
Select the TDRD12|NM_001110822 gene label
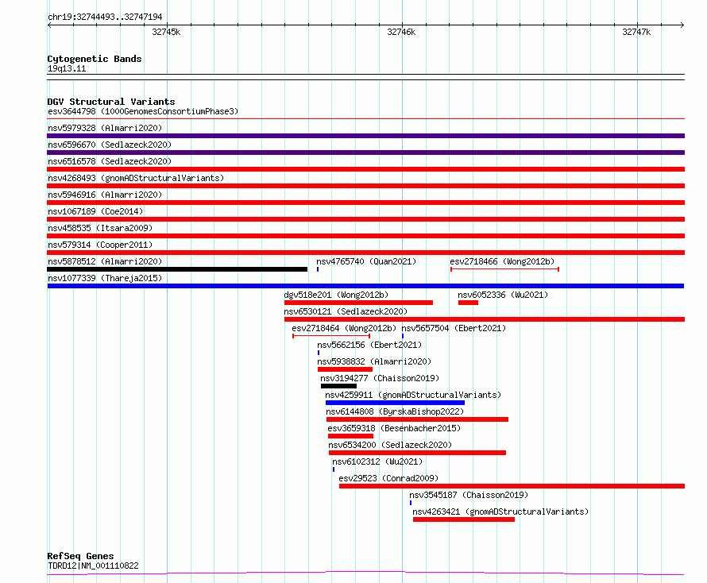93,566
